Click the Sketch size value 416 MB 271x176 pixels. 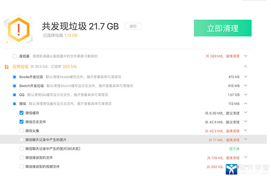[234, 86]
